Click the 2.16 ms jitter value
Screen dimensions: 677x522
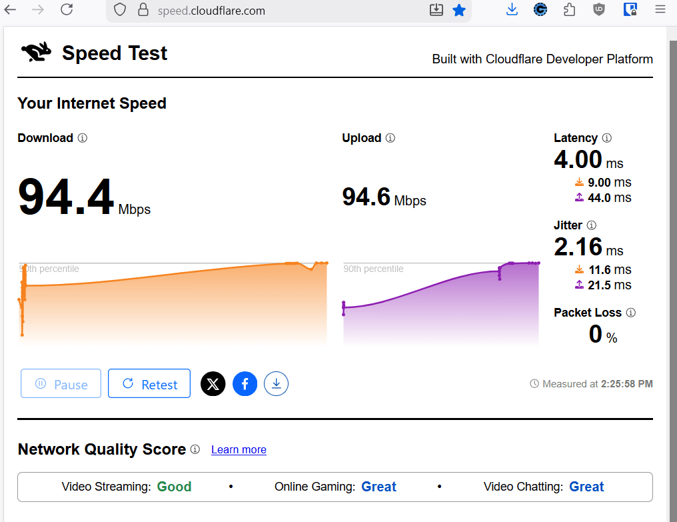588,247
